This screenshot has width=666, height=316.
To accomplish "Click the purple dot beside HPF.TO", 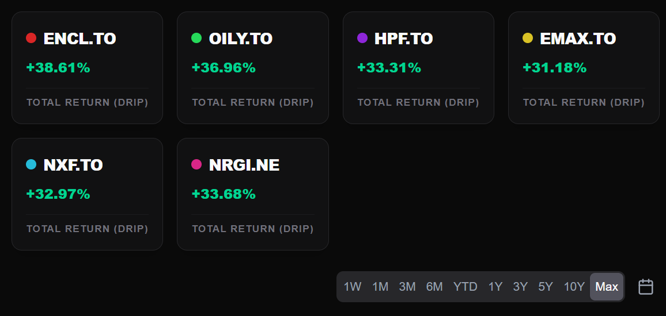I will (x=362, y=38).
